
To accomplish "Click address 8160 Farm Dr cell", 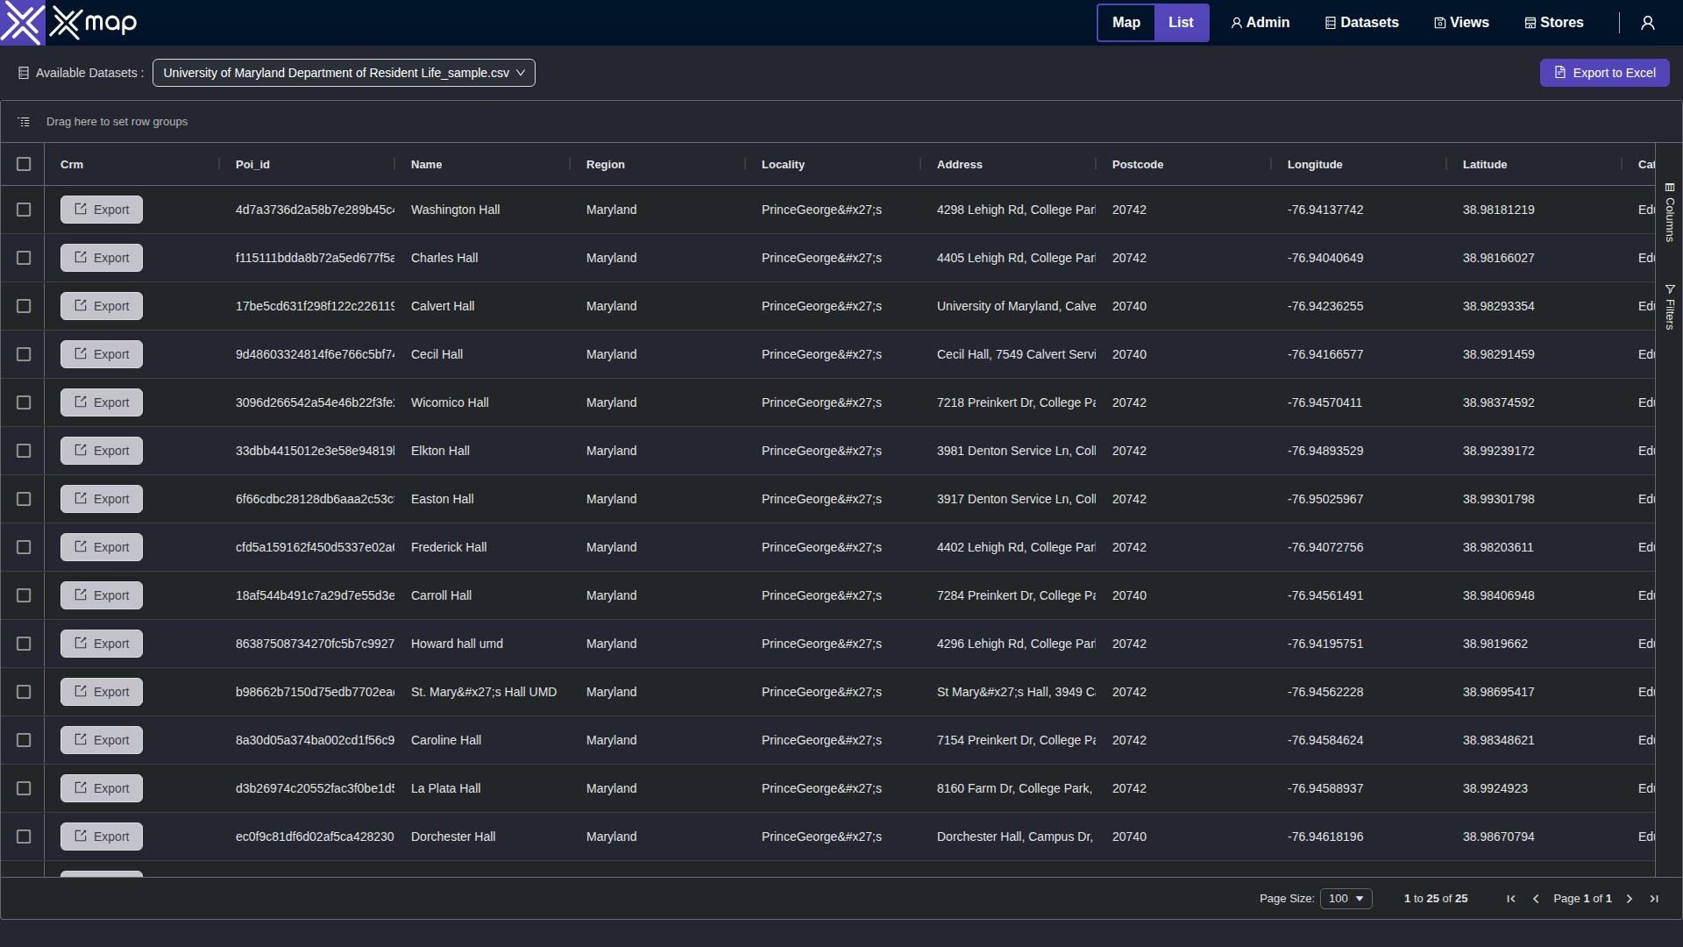I will coord(1008,788).
